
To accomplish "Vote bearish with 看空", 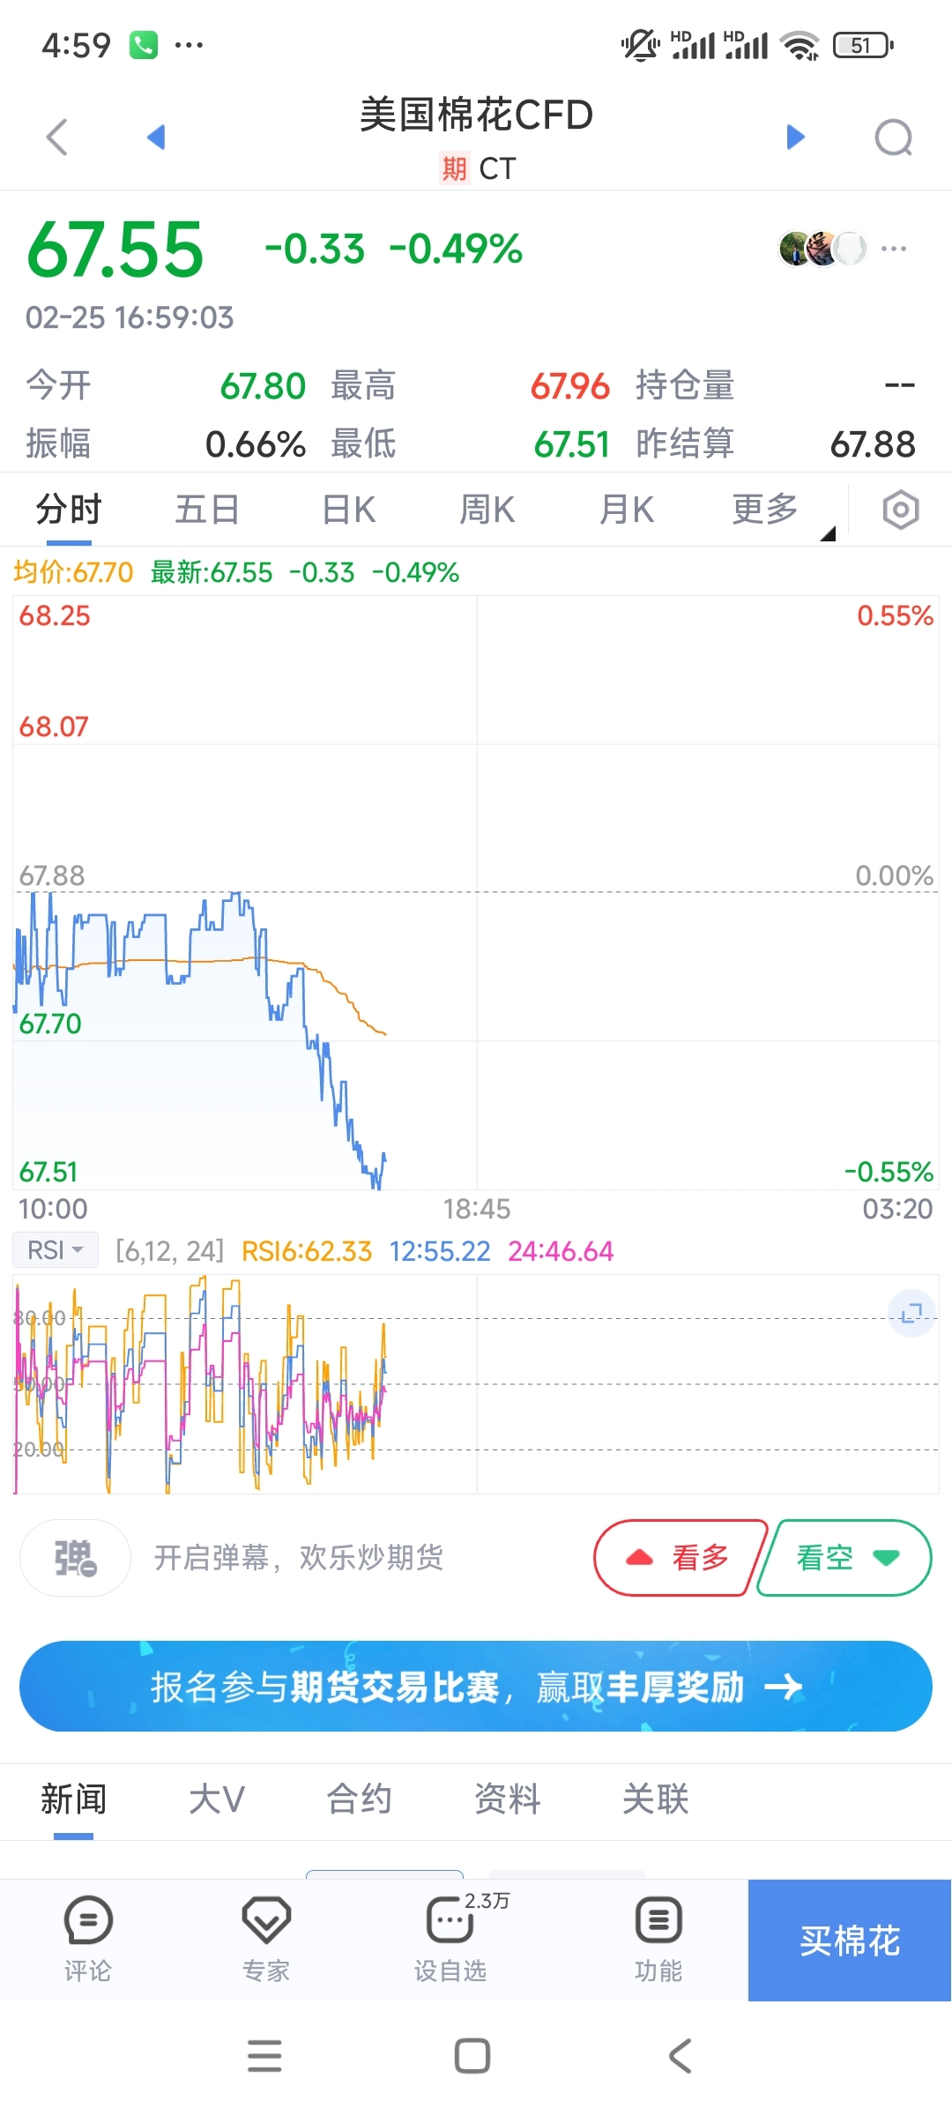I will (844, 1558).
